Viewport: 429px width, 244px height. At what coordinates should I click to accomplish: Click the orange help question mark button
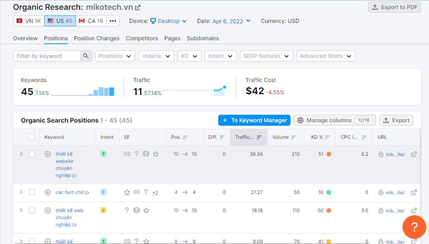click(414, 227)
